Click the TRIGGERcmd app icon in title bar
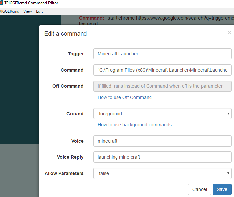This screenshot has width=234, height=197. click(x=1, y=3)
